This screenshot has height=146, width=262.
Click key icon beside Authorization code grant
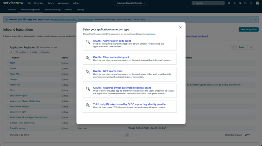[x=88, y=42]
